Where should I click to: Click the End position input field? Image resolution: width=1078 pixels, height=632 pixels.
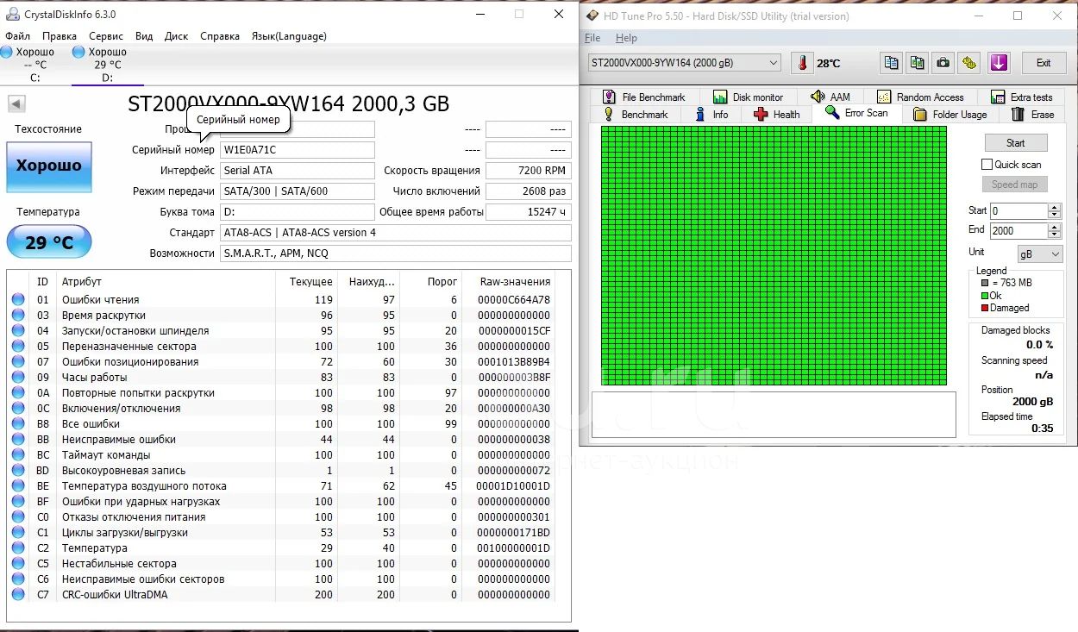click(1018, 230)
